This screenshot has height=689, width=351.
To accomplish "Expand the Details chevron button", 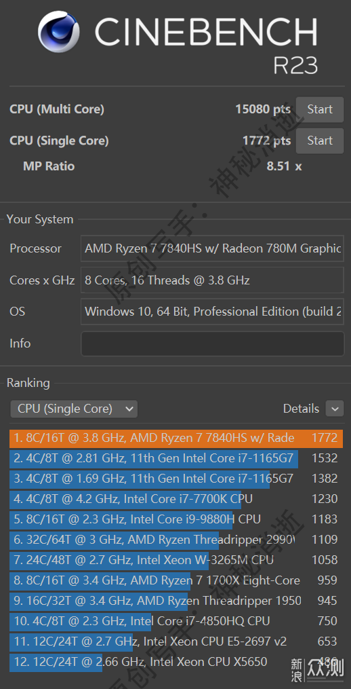I will point(335,409).
